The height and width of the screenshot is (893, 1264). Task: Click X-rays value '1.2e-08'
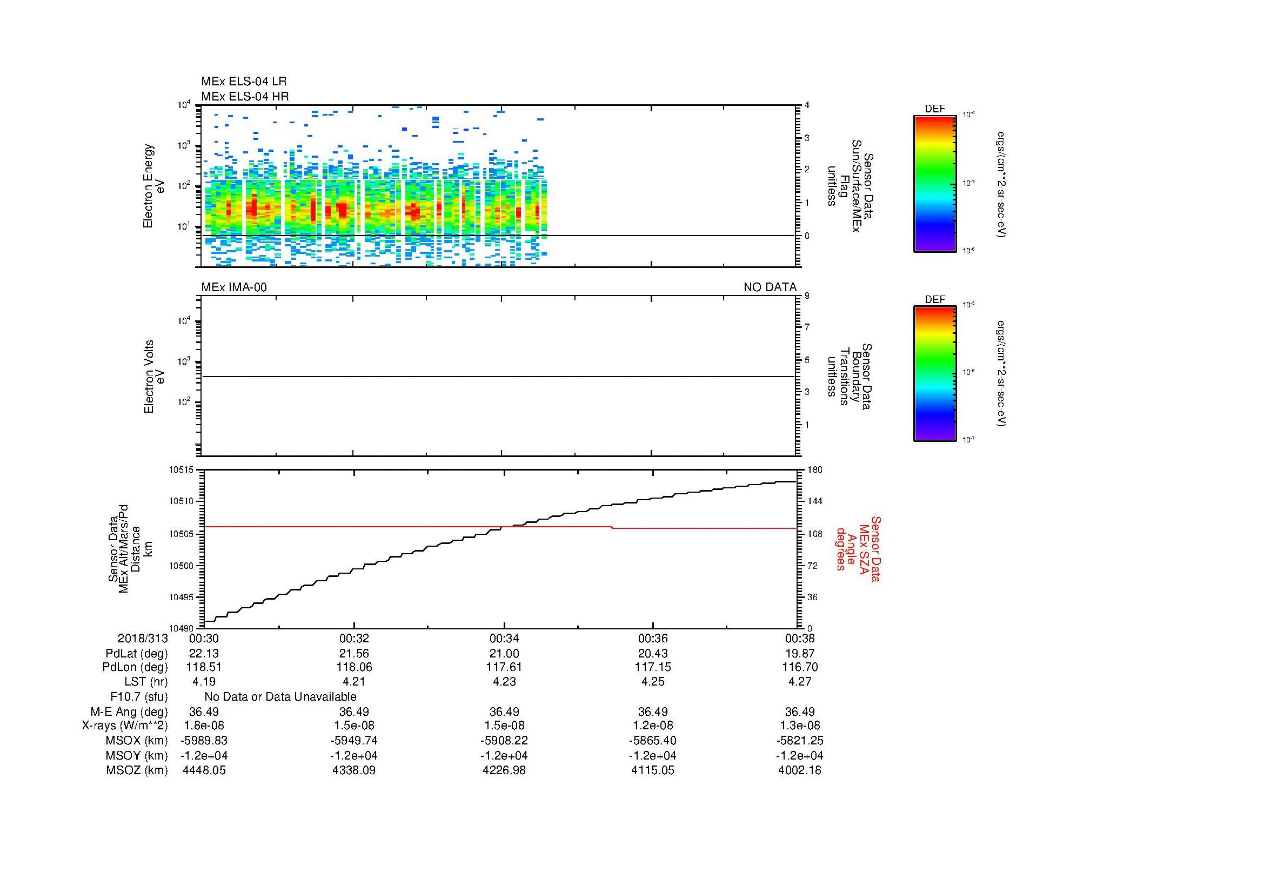(653, 726)
